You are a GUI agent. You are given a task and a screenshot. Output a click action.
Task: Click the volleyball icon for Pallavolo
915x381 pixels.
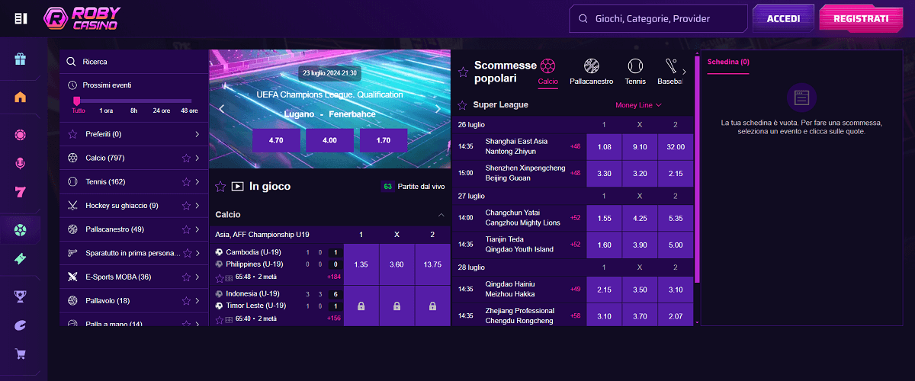pos(72,300)
